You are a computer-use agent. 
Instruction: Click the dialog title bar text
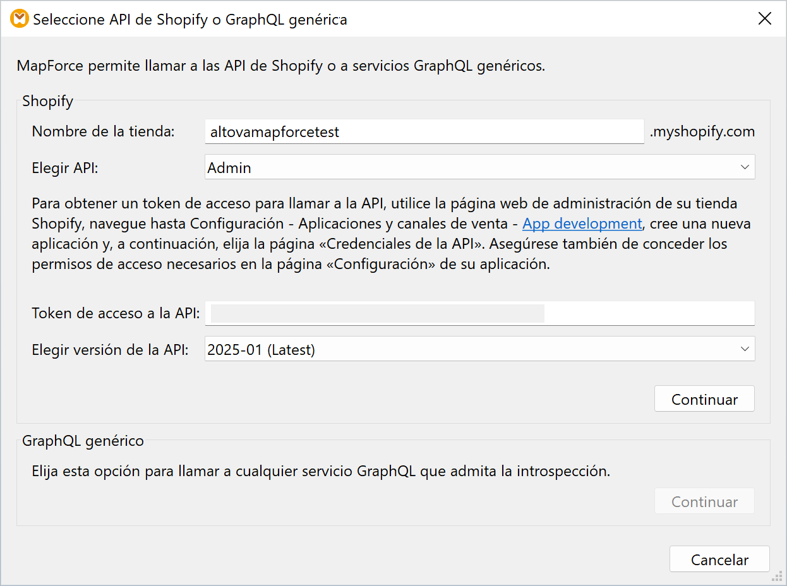189,19
